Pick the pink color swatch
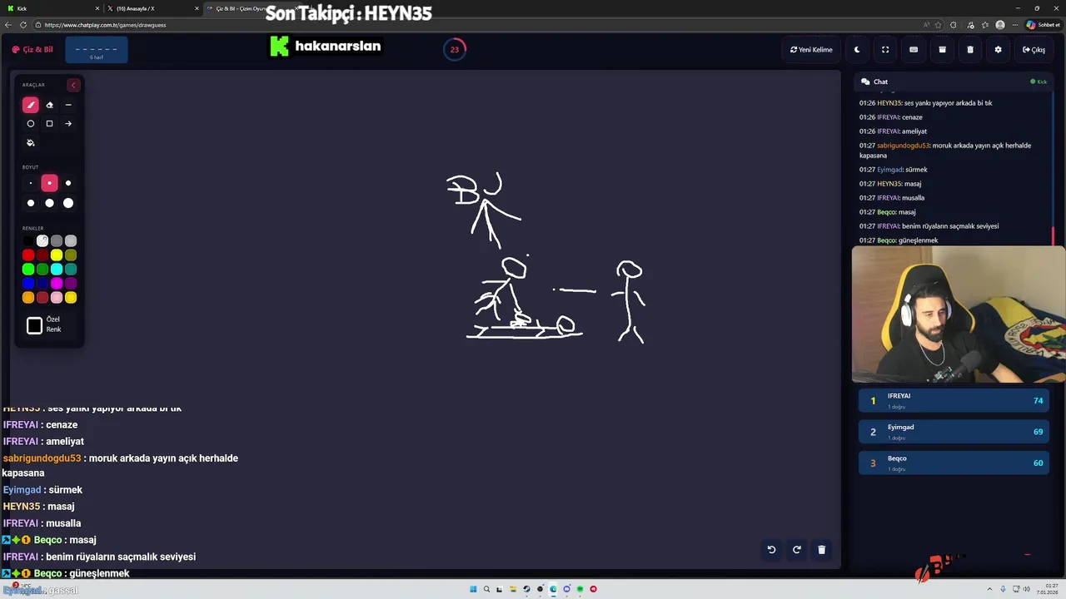The height and width of the screenshot is (599, 1066). [57, 298]
